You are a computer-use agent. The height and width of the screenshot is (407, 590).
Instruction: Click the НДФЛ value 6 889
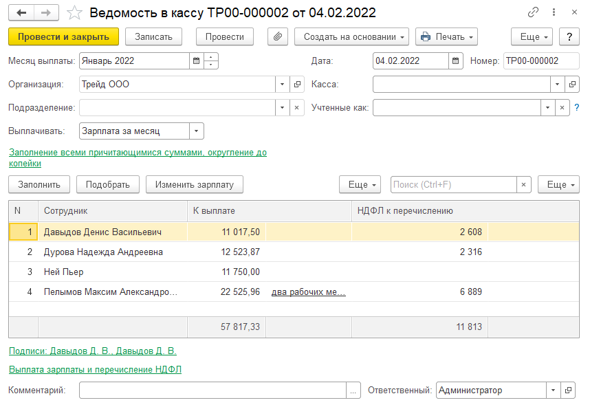point(471,291)
